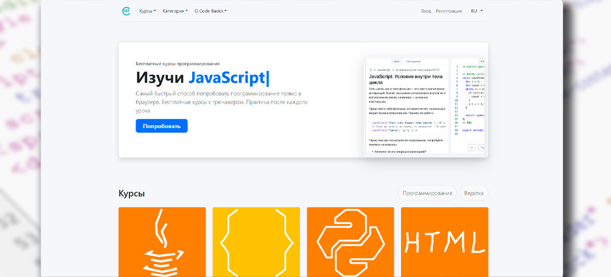Viewport: 611px width, 277px height.
Task: Open the HTML course card
Action: pos(444,242)
